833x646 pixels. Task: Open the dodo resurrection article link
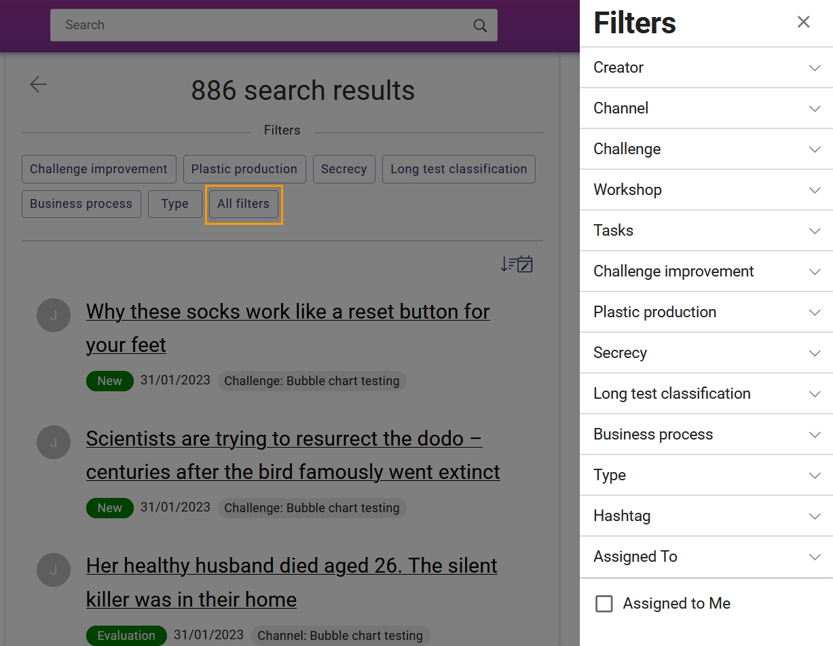[293, 455]
